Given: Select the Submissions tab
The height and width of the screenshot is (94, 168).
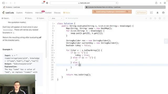Looking at the screenshot, I should coord(41,18).
